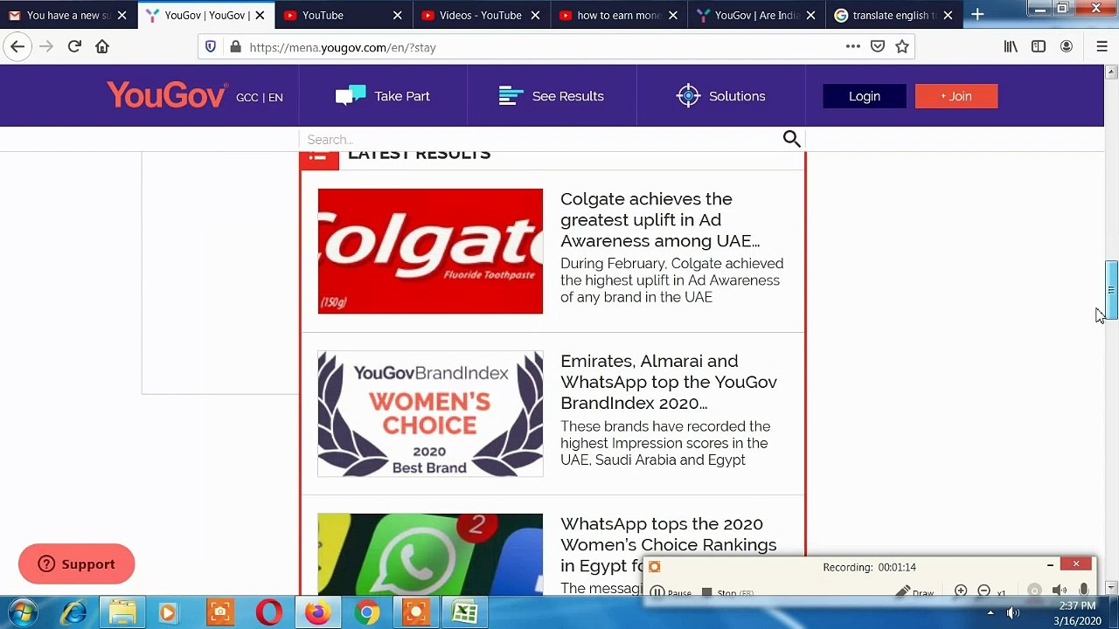Select the recorder Draw tool
Screen dimensions: 1119x629
point(915,592)
